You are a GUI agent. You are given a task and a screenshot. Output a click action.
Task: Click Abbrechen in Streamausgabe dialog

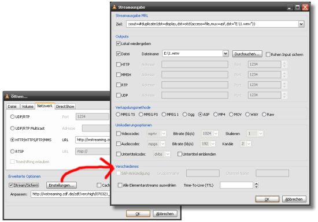(294, 199)
